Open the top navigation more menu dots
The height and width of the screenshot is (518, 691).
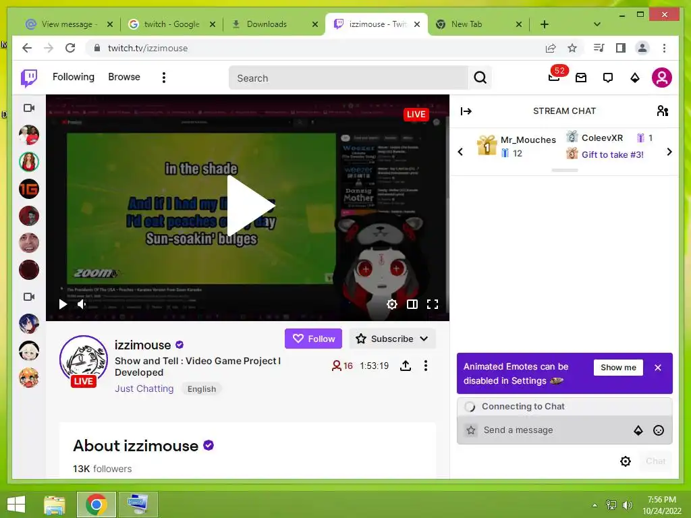click(163, 78)
